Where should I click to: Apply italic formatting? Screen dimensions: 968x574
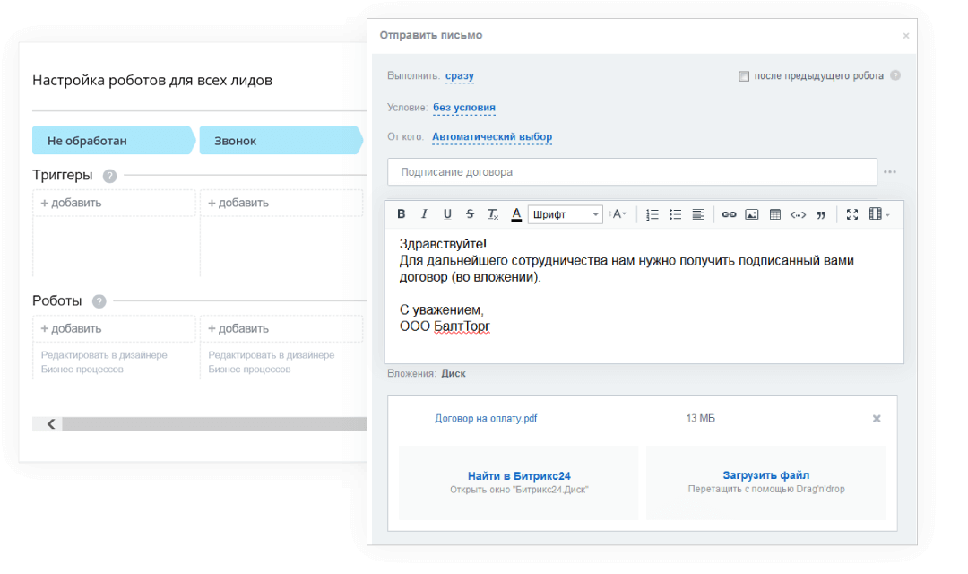click(424, 213)
